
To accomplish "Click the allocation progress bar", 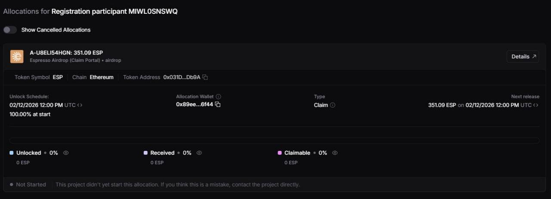I will tap(274, 140).
